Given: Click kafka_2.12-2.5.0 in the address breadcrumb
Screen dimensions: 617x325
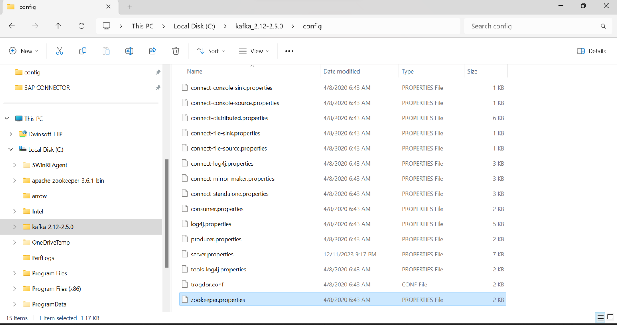Looking at the screenshot, I should point(259,26).
